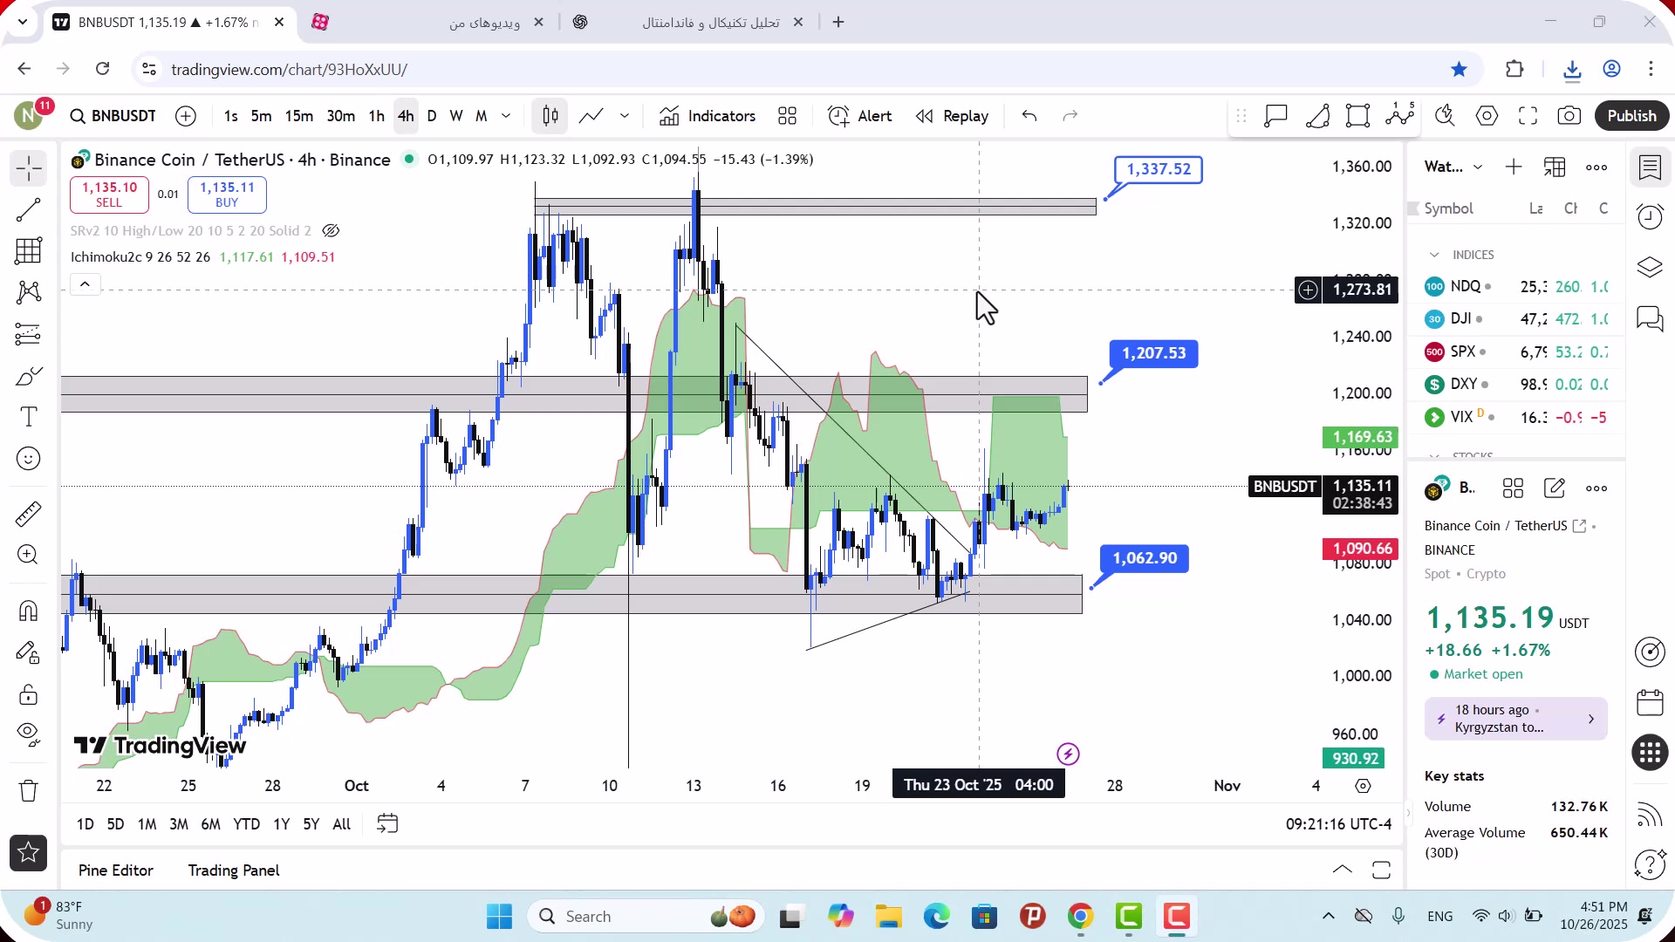
Task: Enter fullscreen mode
Action: pyautogui.click(x=1528, y=116)
